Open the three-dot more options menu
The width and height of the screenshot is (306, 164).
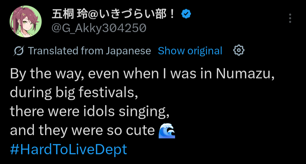pyautogui.click(x=290, y=18)
